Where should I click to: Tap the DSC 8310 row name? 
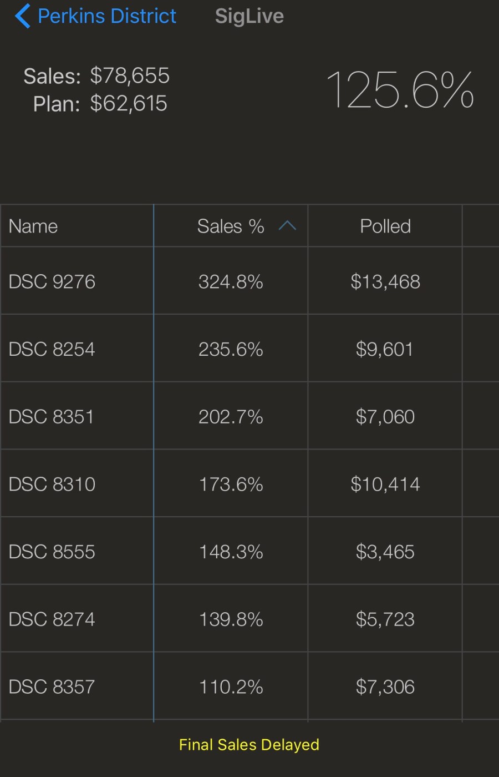coord(52,484)
